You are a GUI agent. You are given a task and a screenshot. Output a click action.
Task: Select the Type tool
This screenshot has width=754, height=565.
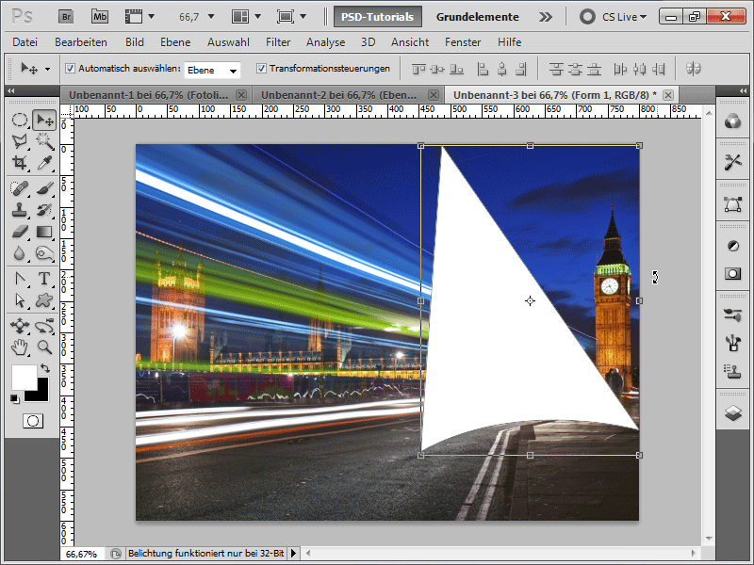pos(44,279)
